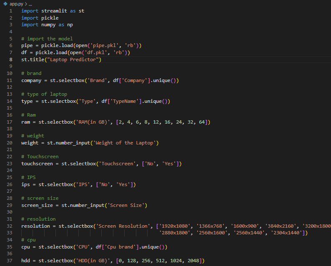Click the value 1024 in the HDD list
331x266 pixels.
(x=176, y=261)
